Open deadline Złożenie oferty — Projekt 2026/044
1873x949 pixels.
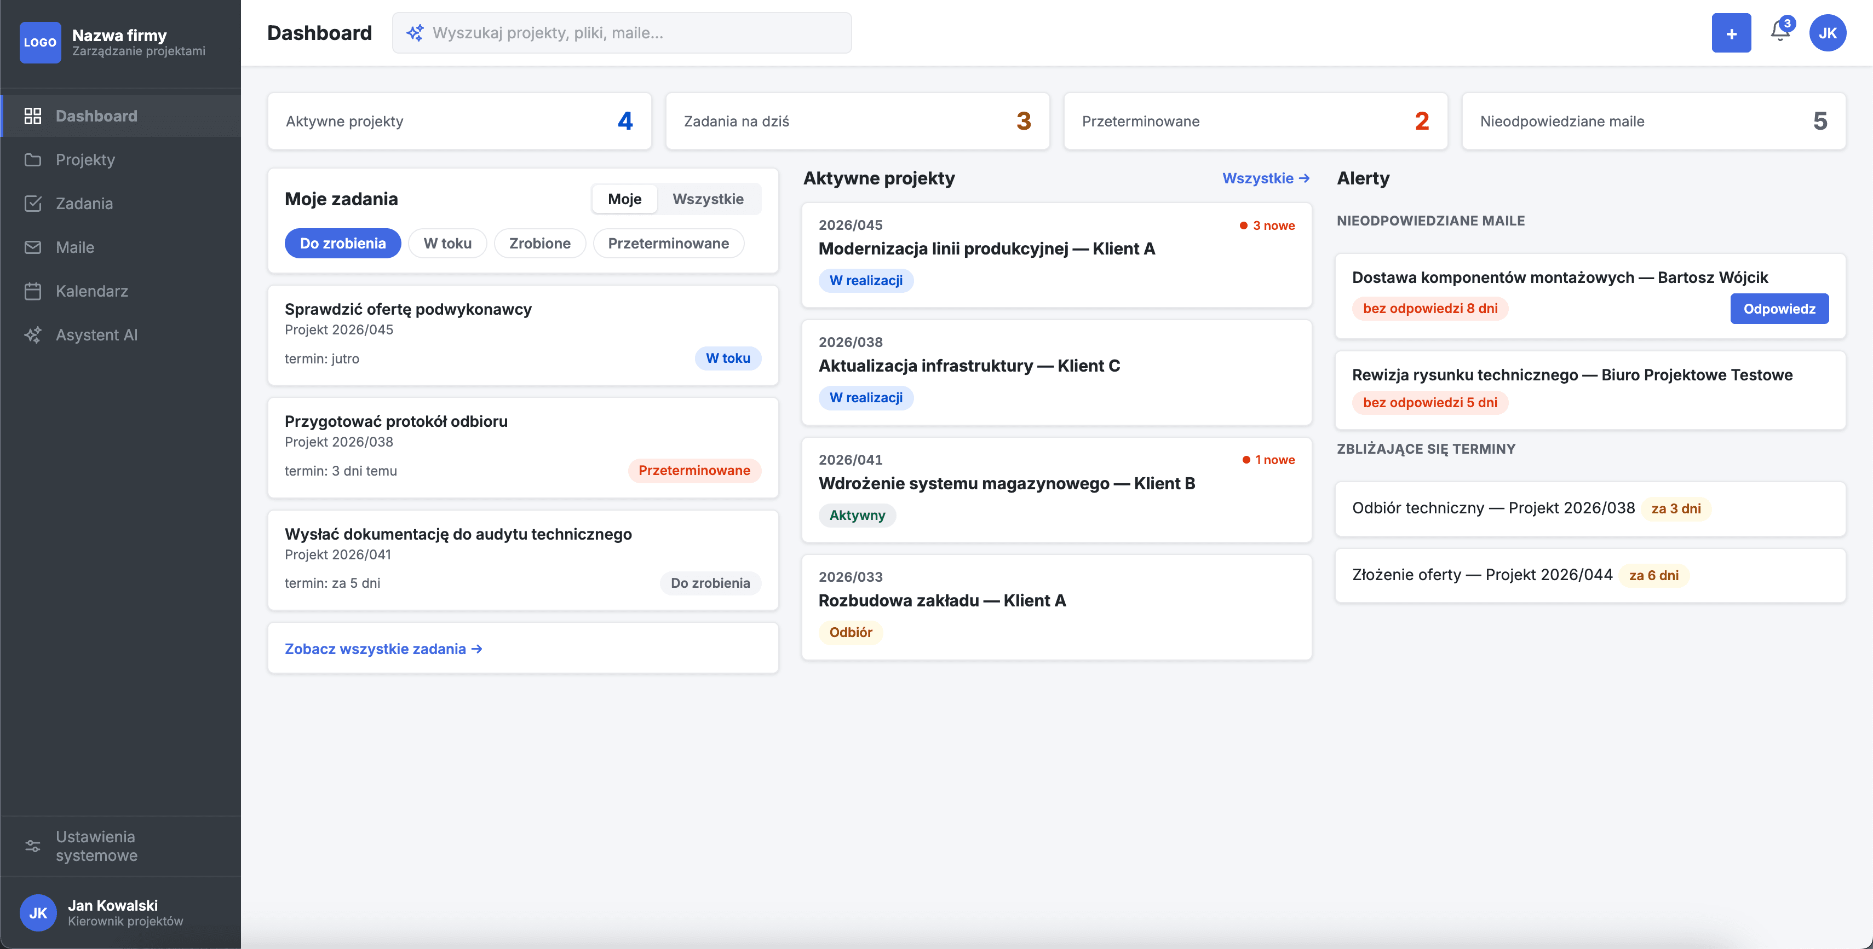click(x=1590, y=576)
